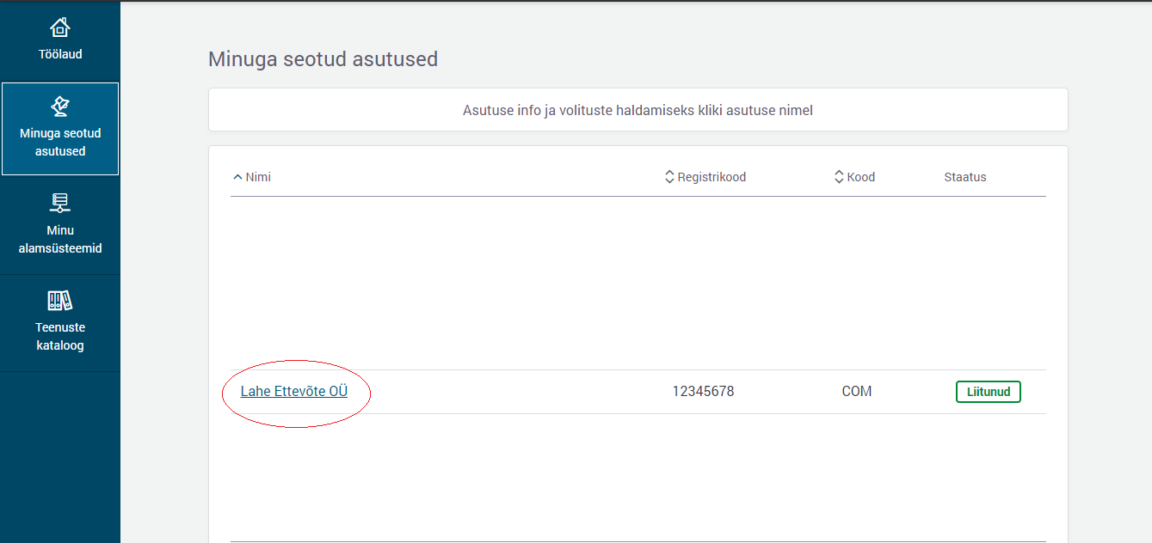Click the Registrikood column header text
This screenshot has height=543, width=1152.
click(712, 177)
